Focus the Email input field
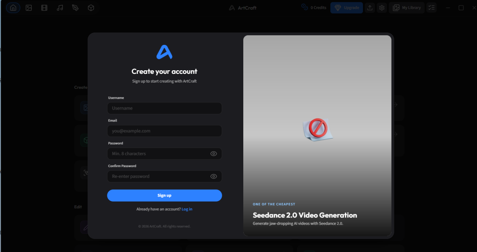 click(165, 131)
